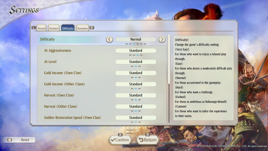Open the System tab
This screenshot has height=151, width=268.
54,28
